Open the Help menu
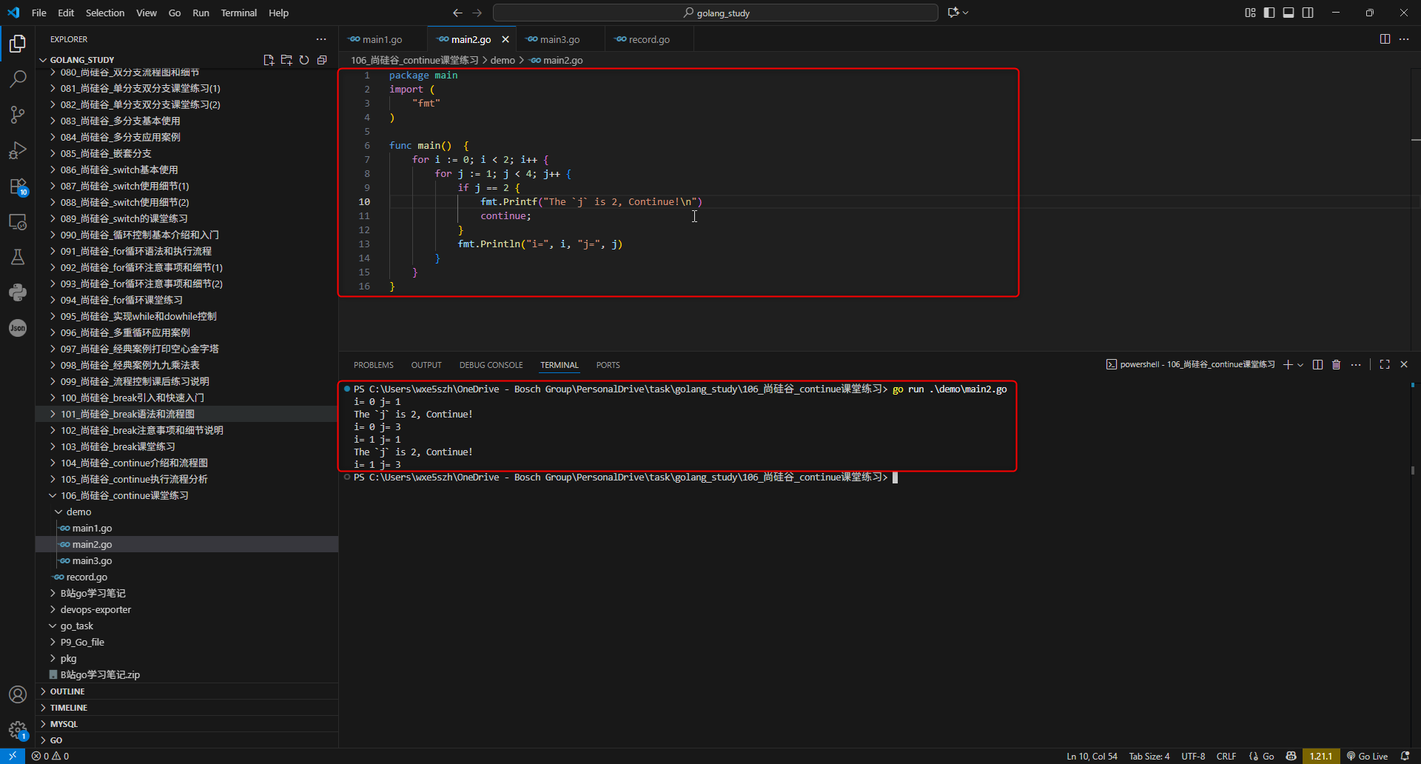The height and width of the screenshot is (764, 1421). point(278,13)
